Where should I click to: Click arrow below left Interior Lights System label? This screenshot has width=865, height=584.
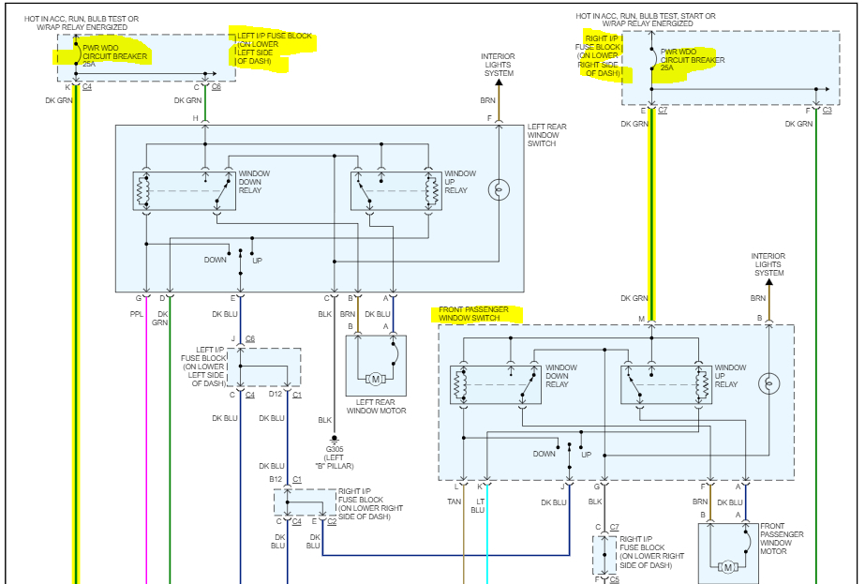[499, 82]
